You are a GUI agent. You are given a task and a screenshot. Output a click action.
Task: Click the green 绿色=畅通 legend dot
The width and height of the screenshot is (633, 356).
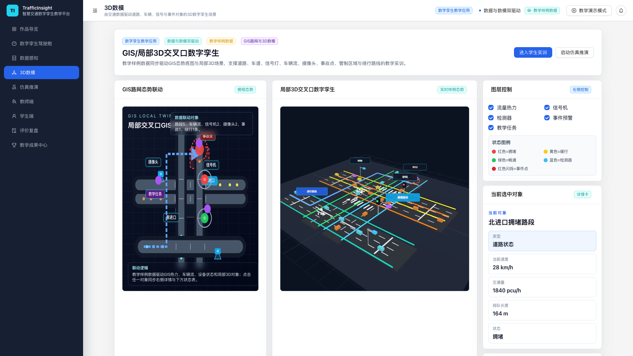click(494, 160)
